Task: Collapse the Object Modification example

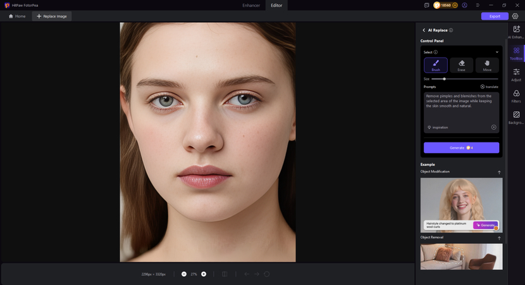Action: pyautogui.click(x=498, y=172)
